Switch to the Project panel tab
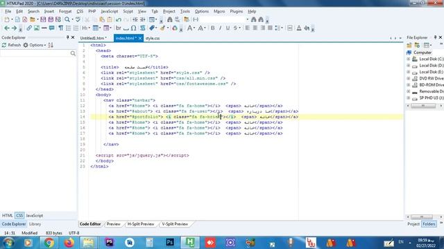The image size is (444, 249). point(413,224)
